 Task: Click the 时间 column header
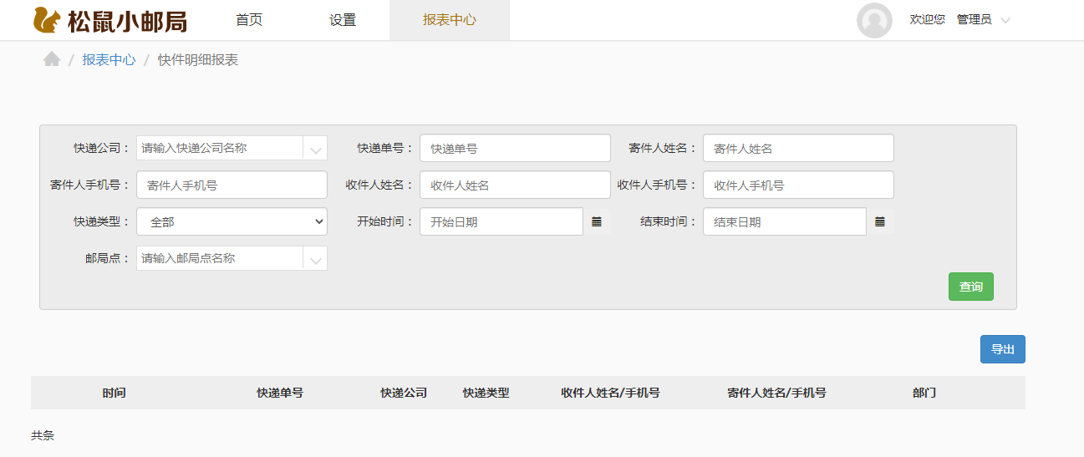point(115,393)
